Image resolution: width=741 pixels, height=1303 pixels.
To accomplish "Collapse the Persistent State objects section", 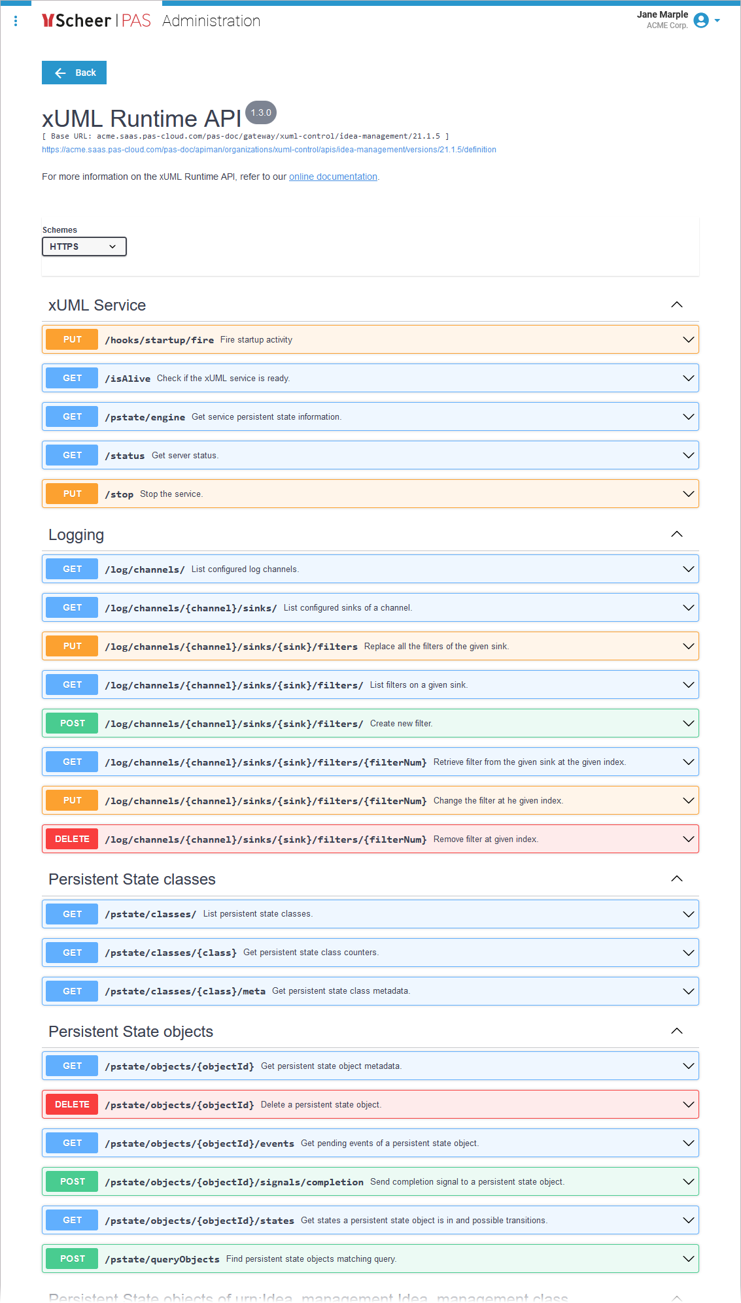I will pos(677,1031).
